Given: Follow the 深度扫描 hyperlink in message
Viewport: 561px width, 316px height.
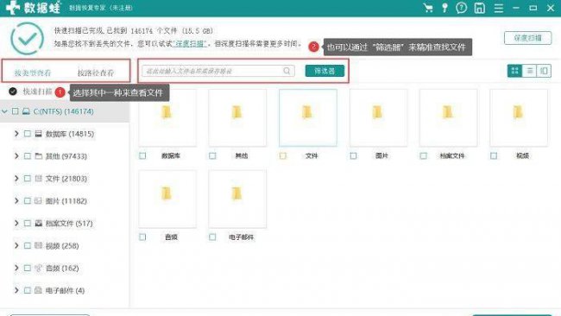Looking at the screenshot, I should tap(190, 44).
